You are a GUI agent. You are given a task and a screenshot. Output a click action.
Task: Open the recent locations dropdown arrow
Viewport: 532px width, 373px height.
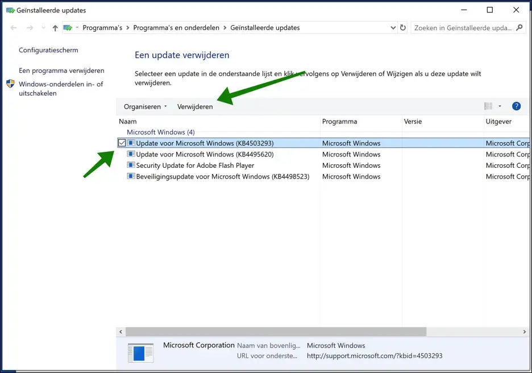tap(43, 28)
